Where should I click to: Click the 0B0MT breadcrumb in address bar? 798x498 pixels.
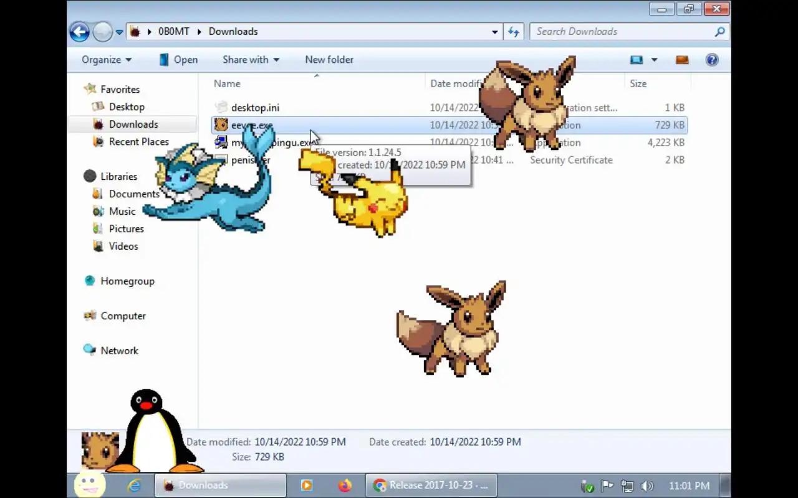173,31
